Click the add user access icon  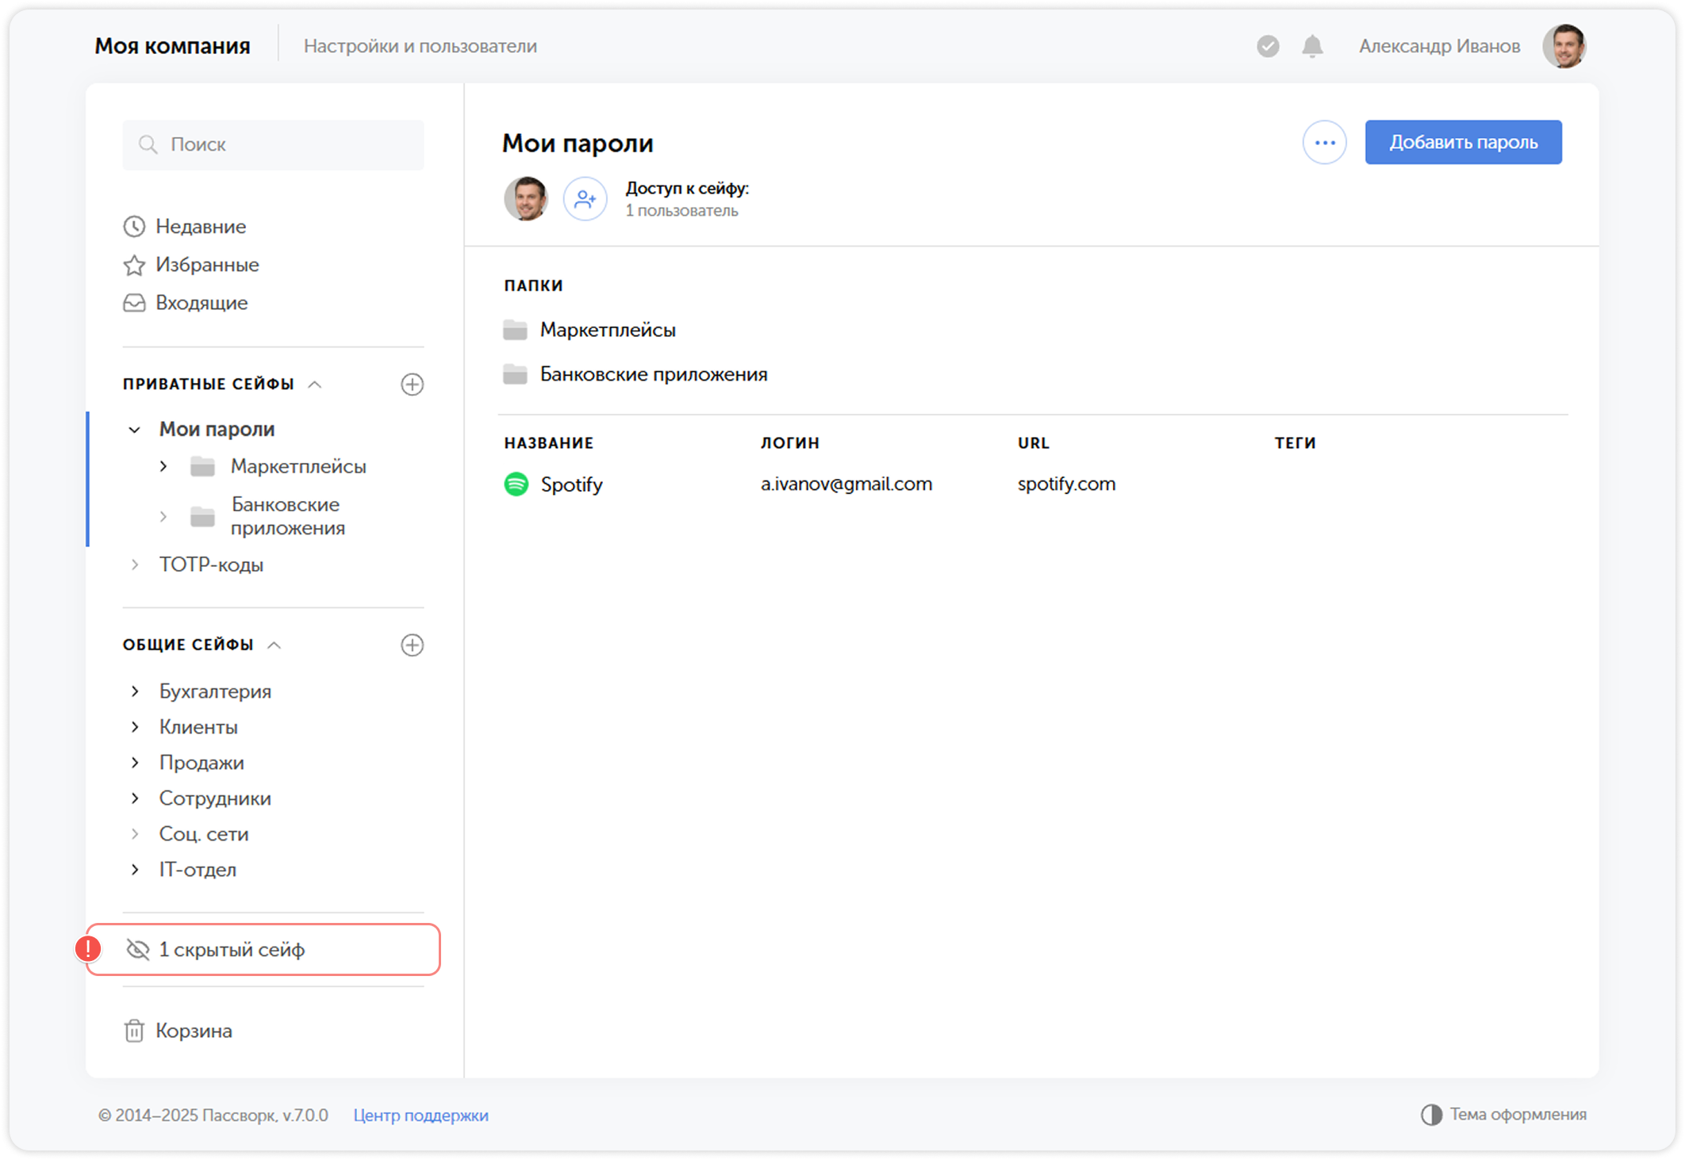point(585,198)
